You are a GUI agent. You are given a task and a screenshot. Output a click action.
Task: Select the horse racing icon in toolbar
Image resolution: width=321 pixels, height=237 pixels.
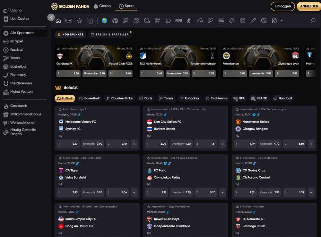point(200,21)
